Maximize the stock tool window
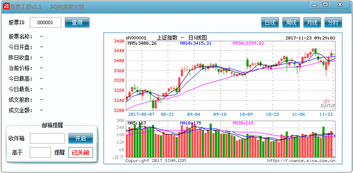Viewport: 353px width, 173px height. tap(325, 5)
